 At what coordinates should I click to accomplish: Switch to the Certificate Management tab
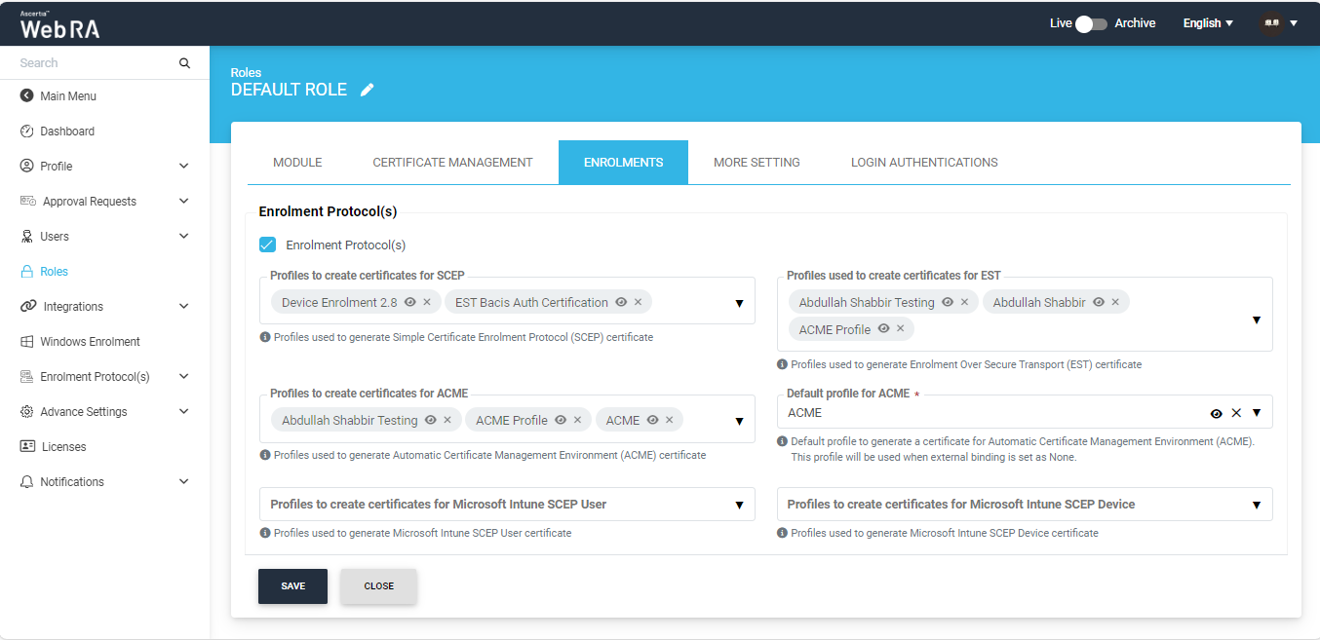[452, 163]
